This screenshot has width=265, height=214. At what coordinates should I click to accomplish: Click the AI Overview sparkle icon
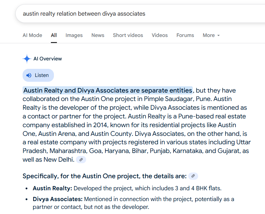(x=27, y=59)
